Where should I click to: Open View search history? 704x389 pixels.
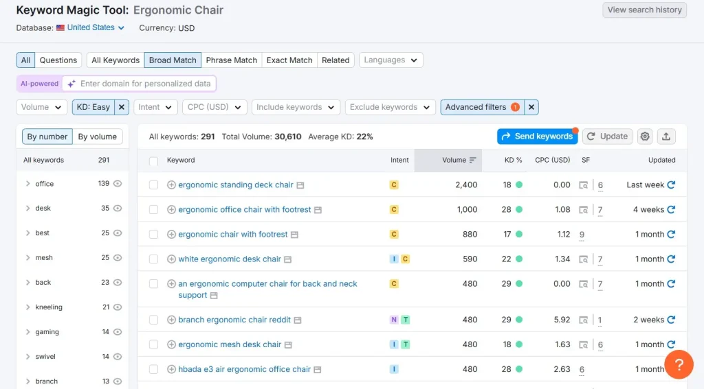644,10
